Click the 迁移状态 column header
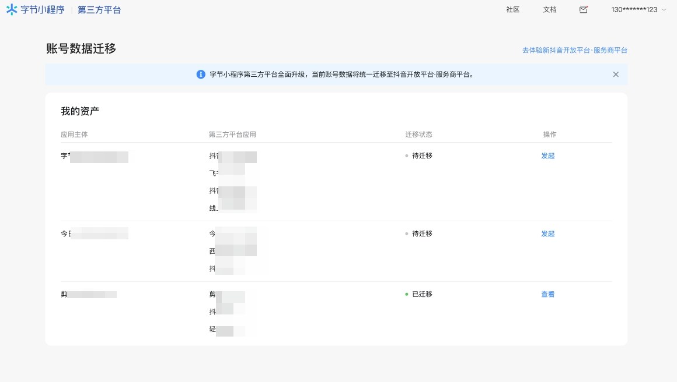Screen dimensions: 677x382 (x=419, y=135)
